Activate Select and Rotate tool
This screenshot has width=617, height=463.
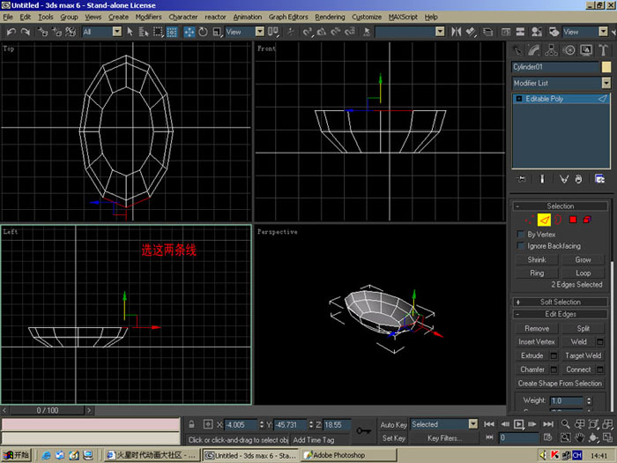coord(203,32)
